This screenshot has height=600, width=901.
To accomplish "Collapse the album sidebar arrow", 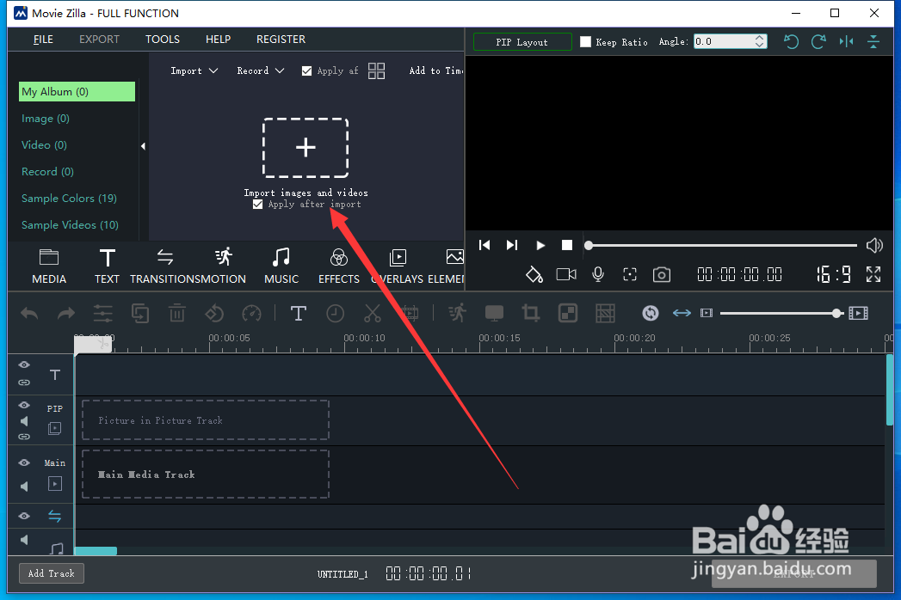I will coord(143,146).
